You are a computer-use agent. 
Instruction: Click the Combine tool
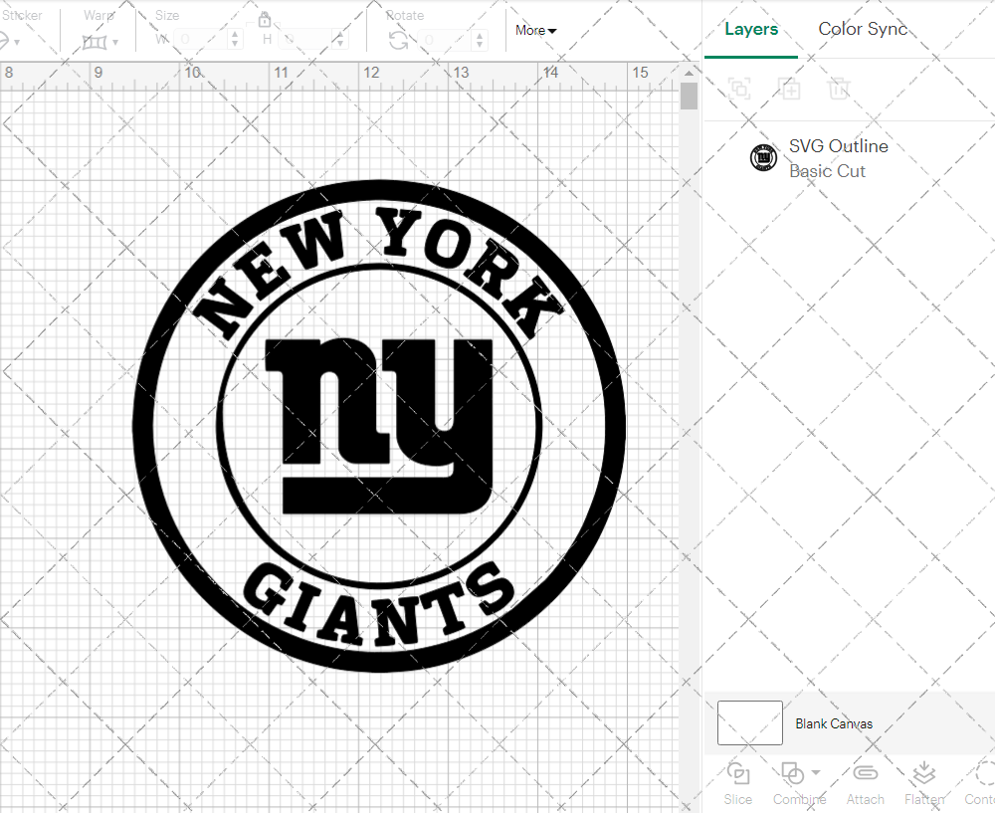point(799,784)
